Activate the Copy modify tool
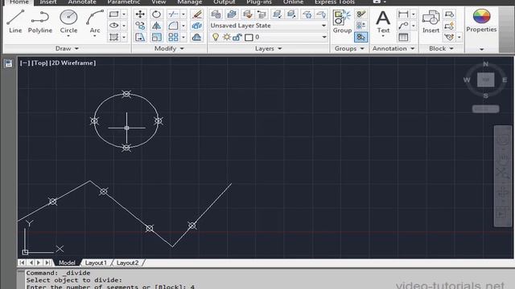Screen dimensions: 515x289 140,26
